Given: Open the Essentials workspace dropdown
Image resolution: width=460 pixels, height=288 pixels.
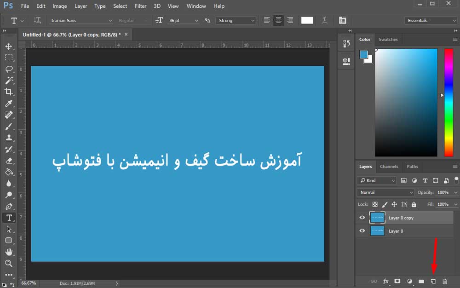Looking at the screenshot, I should [x=431, y=20].
